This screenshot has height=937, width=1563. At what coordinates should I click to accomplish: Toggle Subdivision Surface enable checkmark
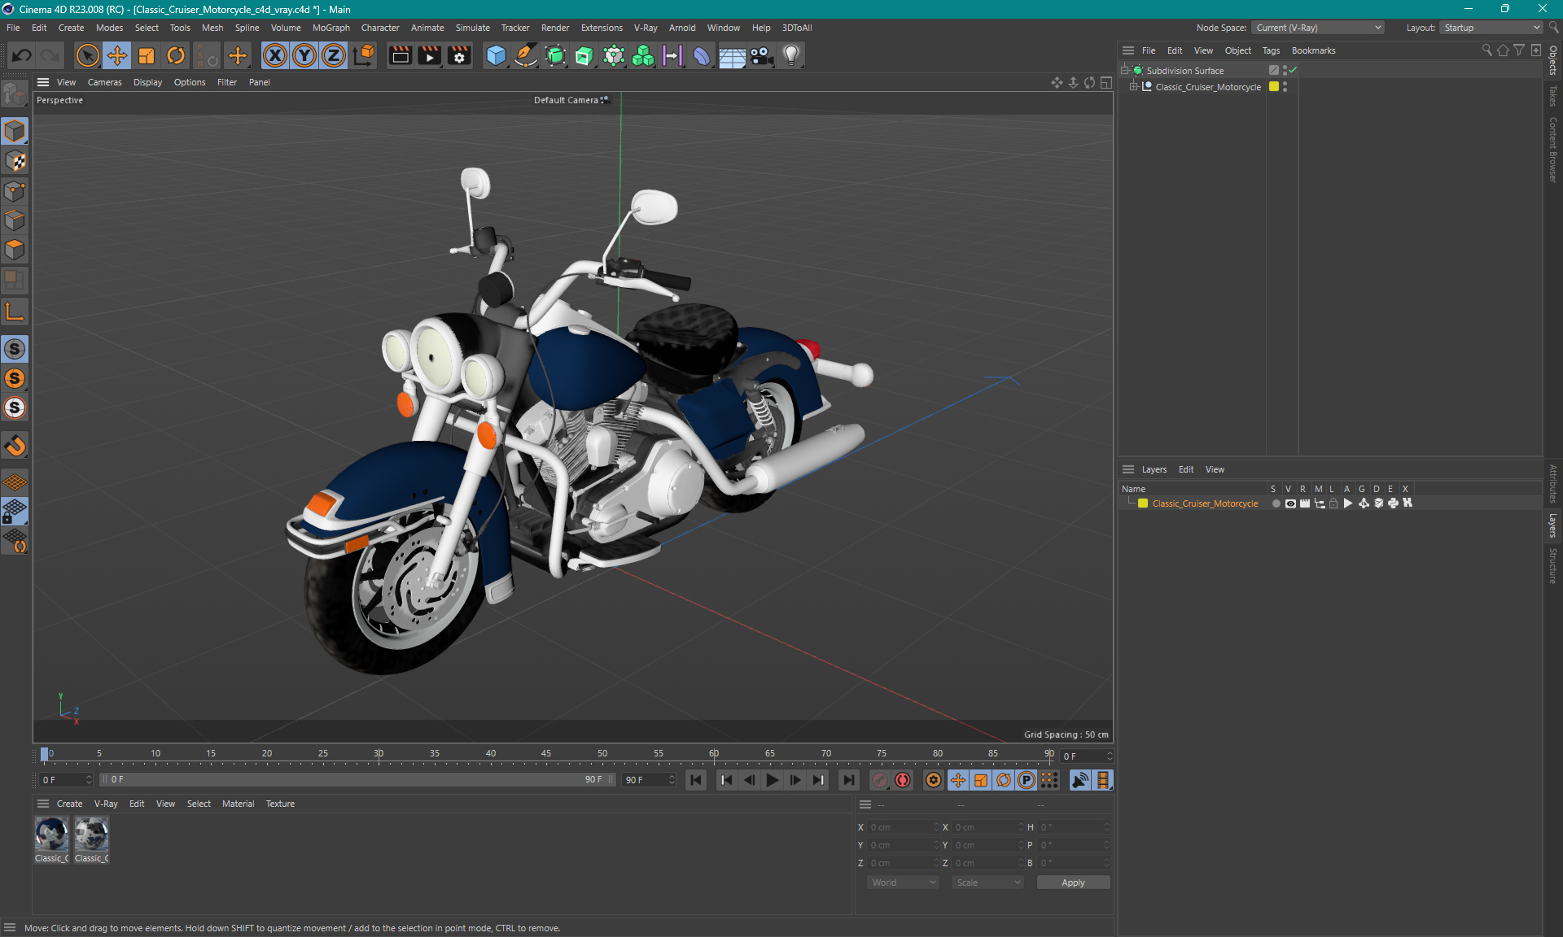click(x=1293, y=71)
